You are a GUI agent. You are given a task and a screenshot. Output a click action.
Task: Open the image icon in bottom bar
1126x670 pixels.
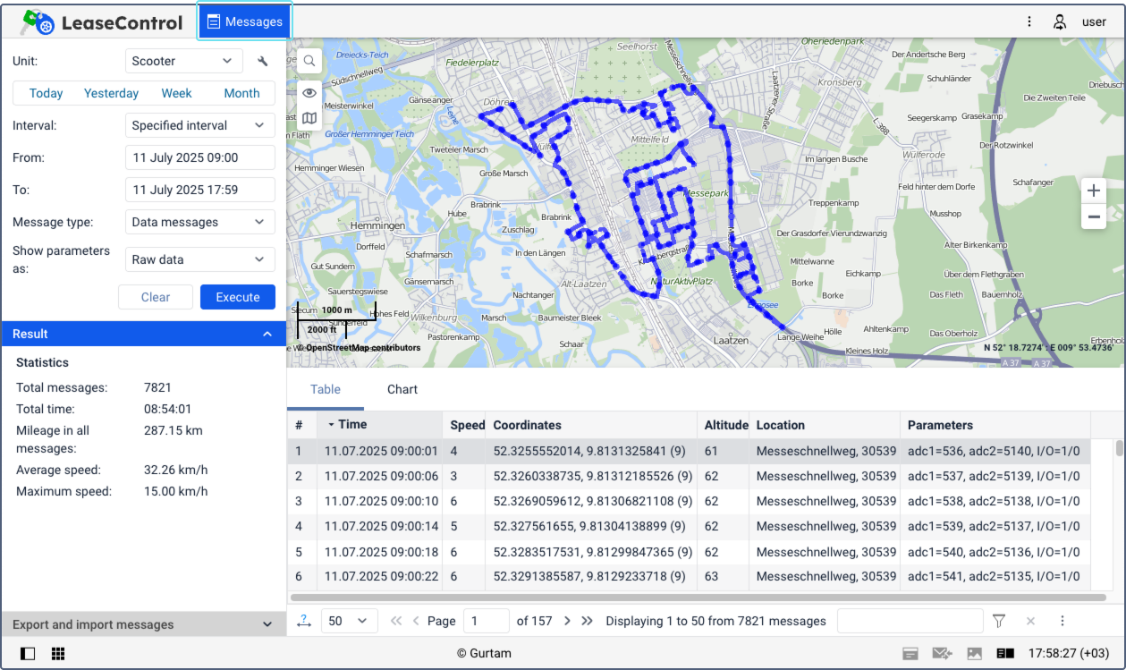pos(975,654)
